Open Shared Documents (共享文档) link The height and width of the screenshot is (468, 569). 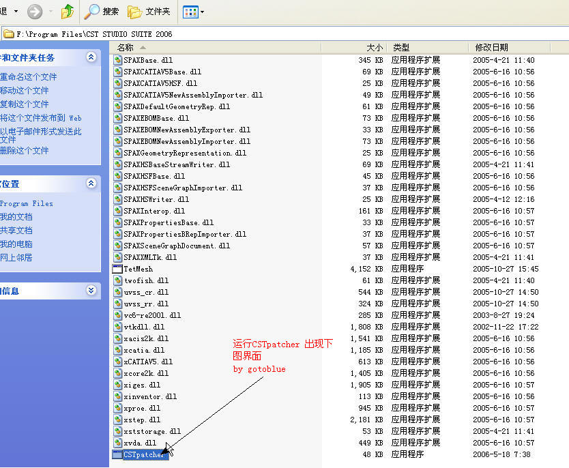(16, 231)
